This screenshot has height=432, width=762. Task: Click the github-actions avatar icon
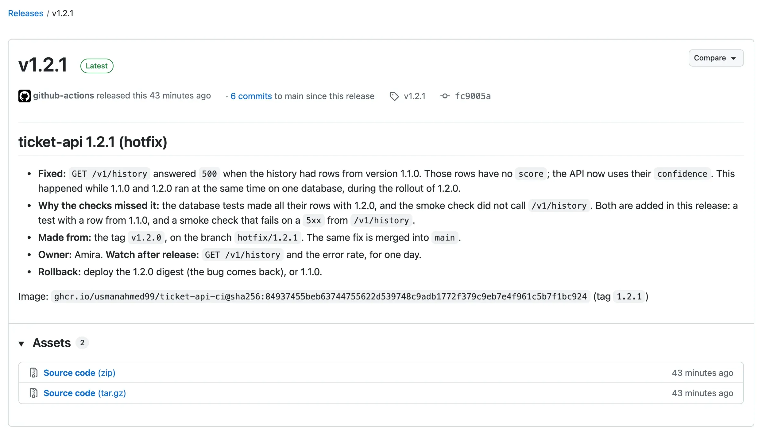pos(25,96)
